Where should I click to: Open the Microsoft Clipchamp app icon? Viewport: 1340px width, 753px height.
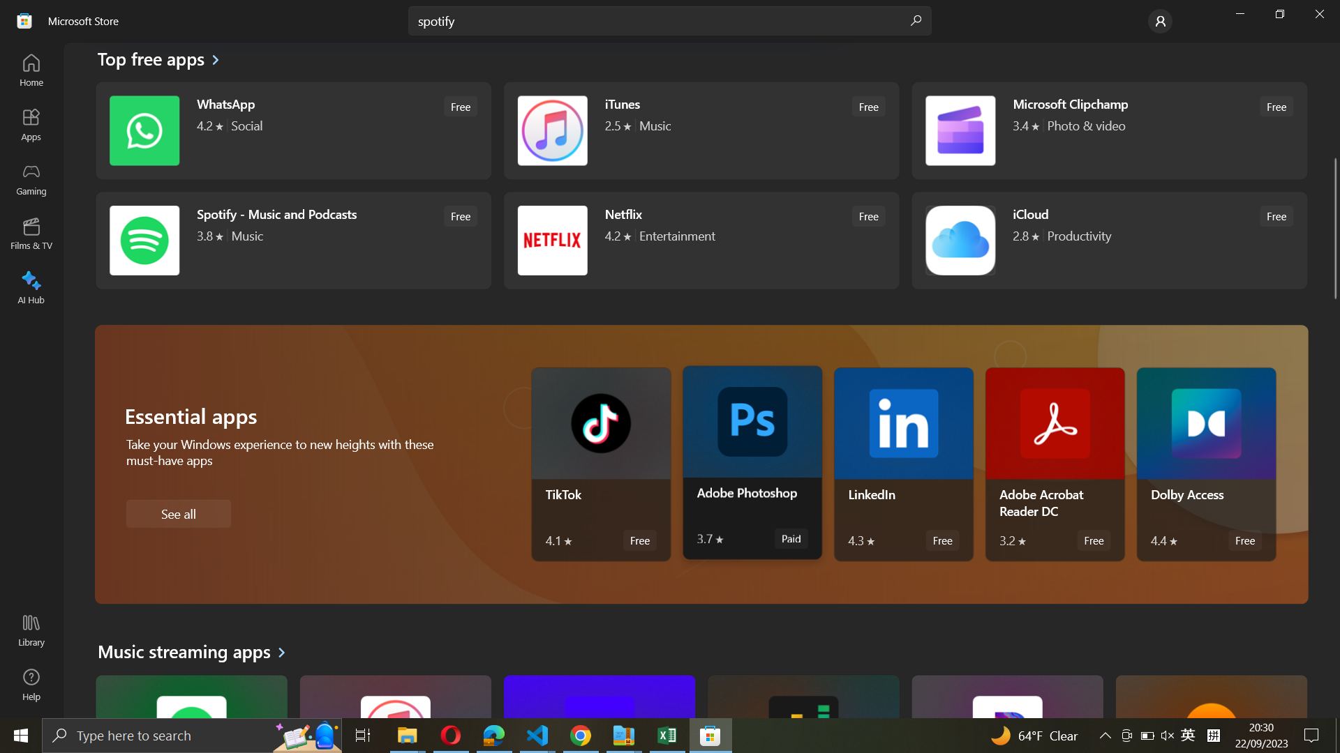point(960,130)
